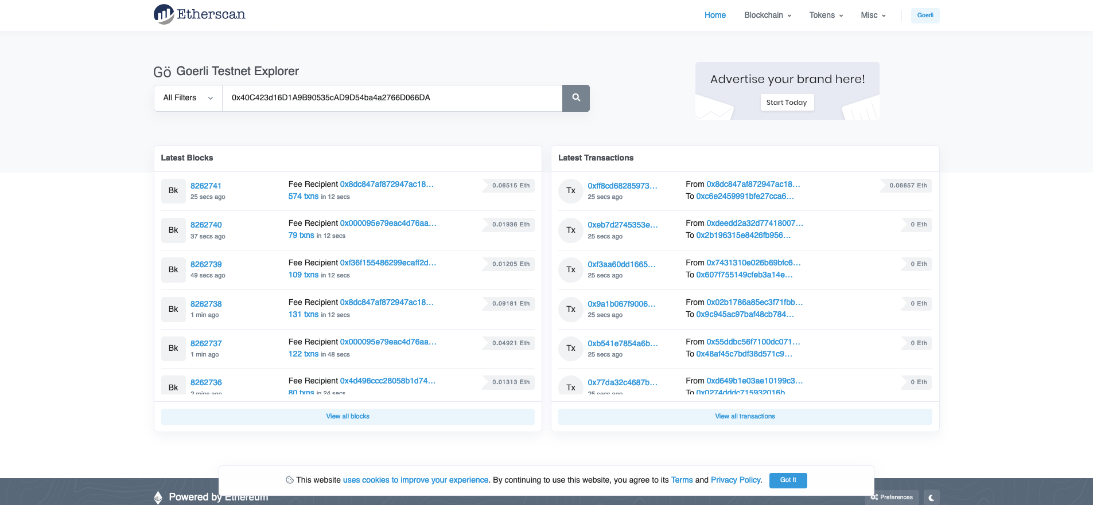
Task: Click Bk icon for block 8262738
Action: pos(173,310)
